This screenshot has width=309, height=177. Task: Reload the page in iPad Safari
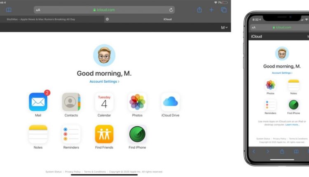pyautogui.click(x=171, y=9)
